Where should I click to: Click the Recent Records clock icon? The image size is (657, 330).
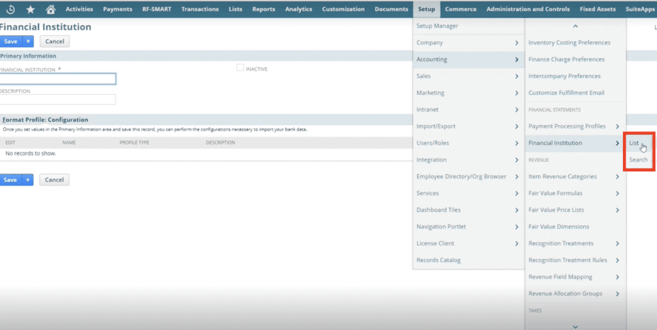[11, 9]
